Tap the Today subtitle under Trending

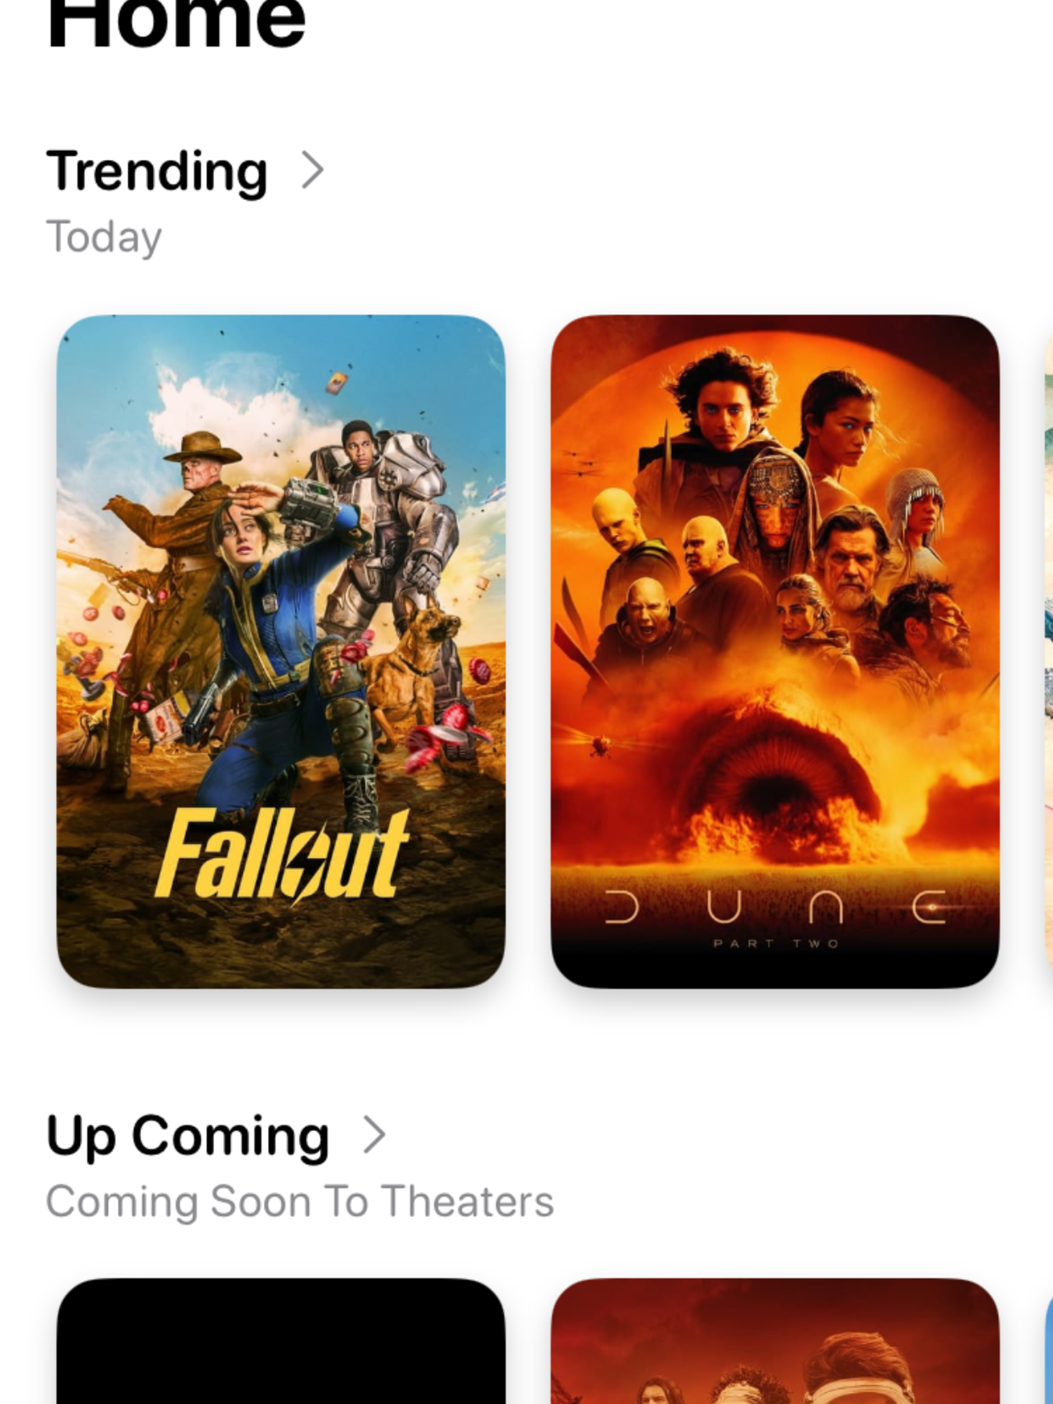tap(104, 238)
